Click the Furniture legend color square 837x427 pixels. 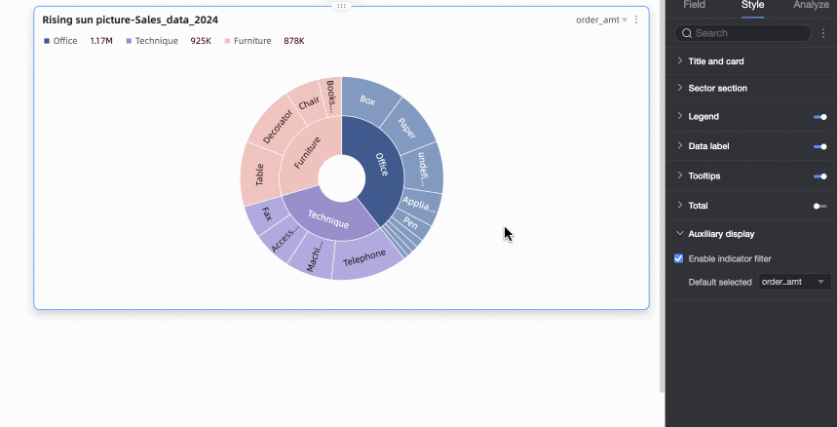click(x=227, y=41)
